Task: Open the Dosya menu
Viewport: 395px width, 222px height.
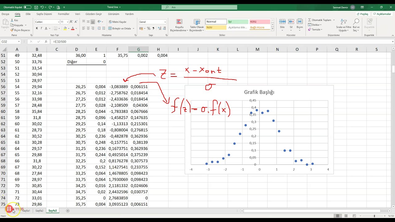Action: 5,14
